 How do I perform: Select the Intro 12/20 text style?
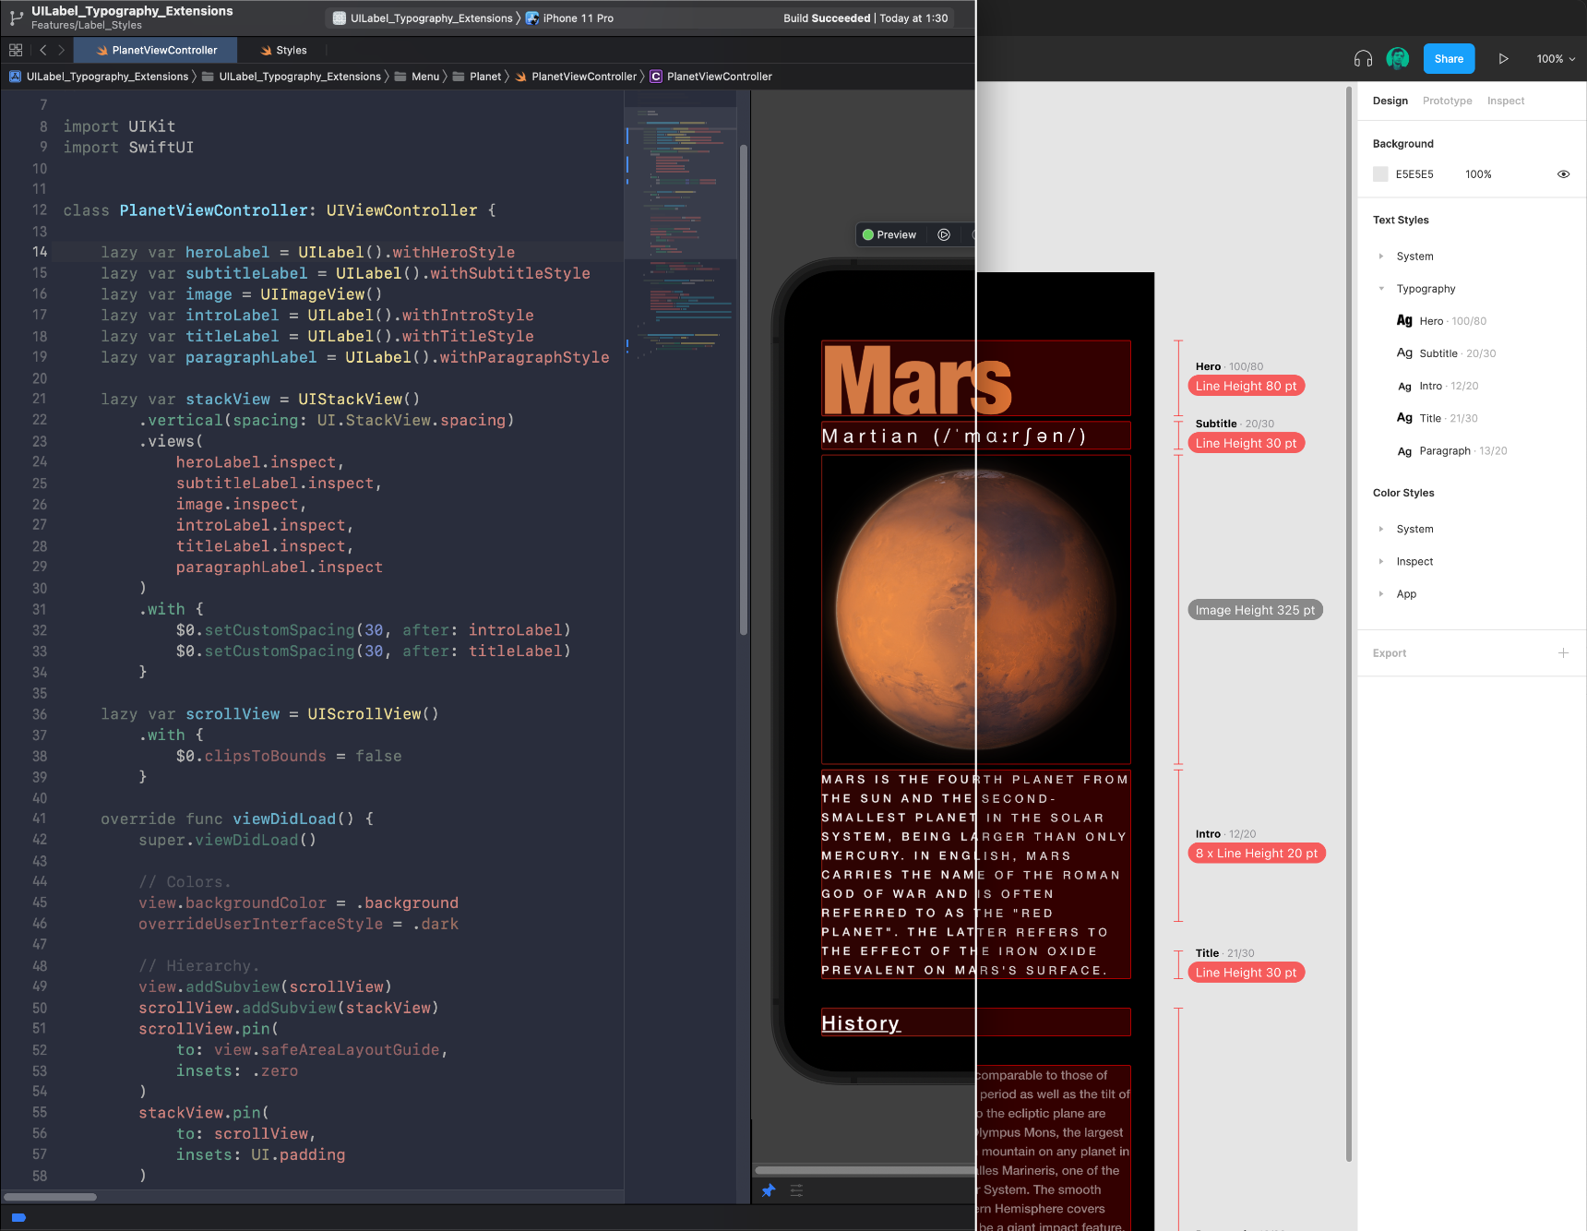pos(1438,386)
